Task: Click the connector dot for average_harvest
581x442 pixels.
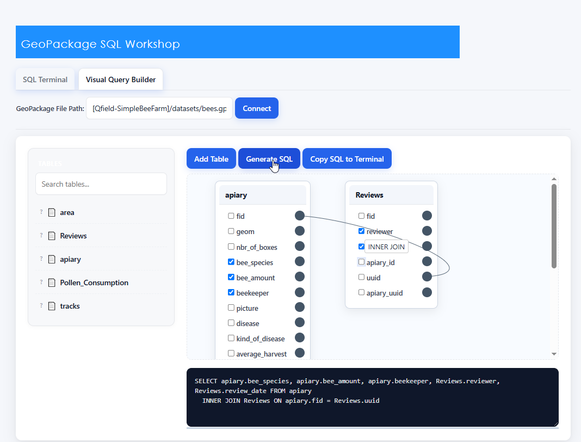Action: tap(300, 353)
